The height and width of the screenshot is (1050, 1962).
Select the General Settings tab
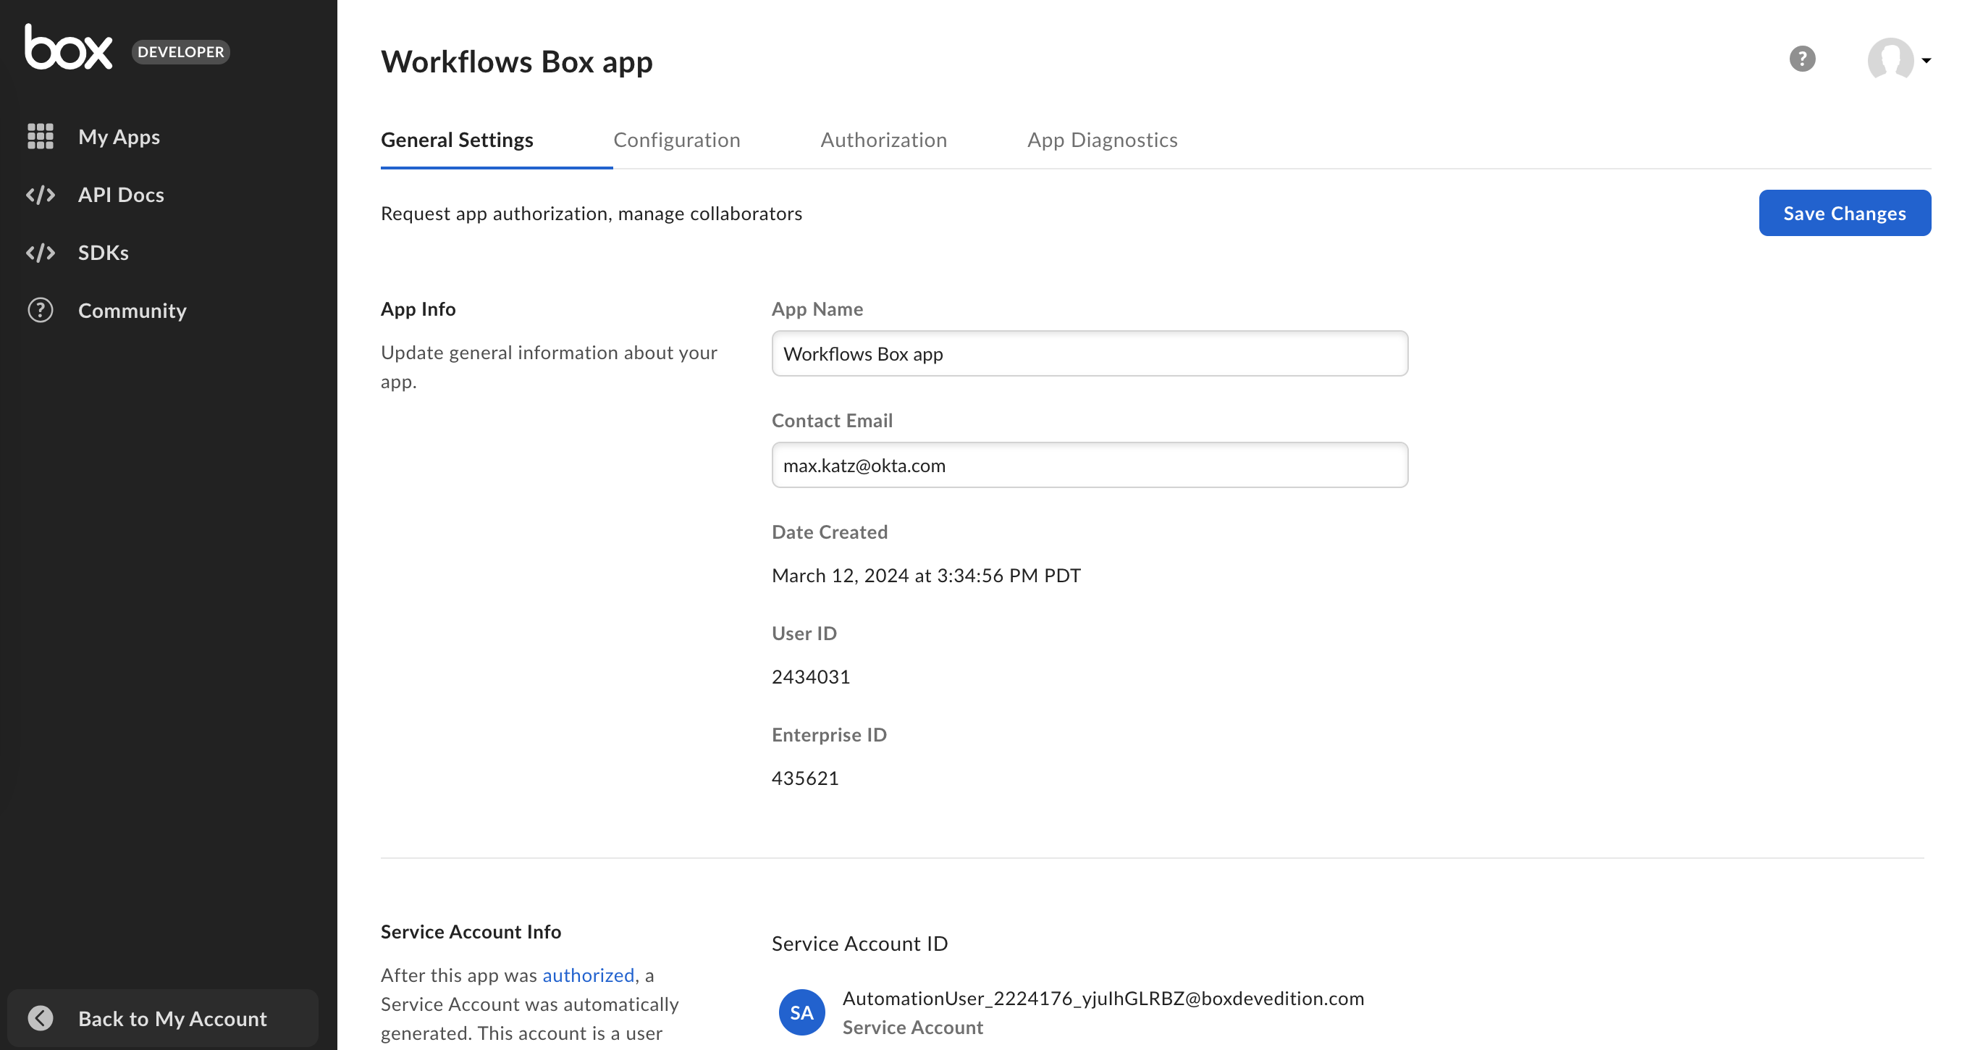tap(457, 140)
